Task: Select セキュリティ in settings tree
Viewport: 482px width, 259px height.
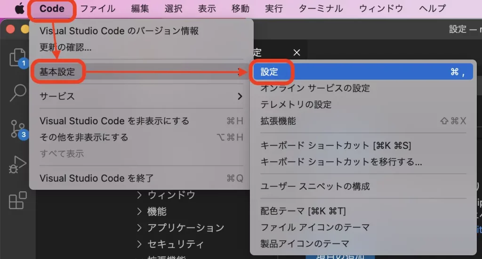Action: (x=176, y=244)
